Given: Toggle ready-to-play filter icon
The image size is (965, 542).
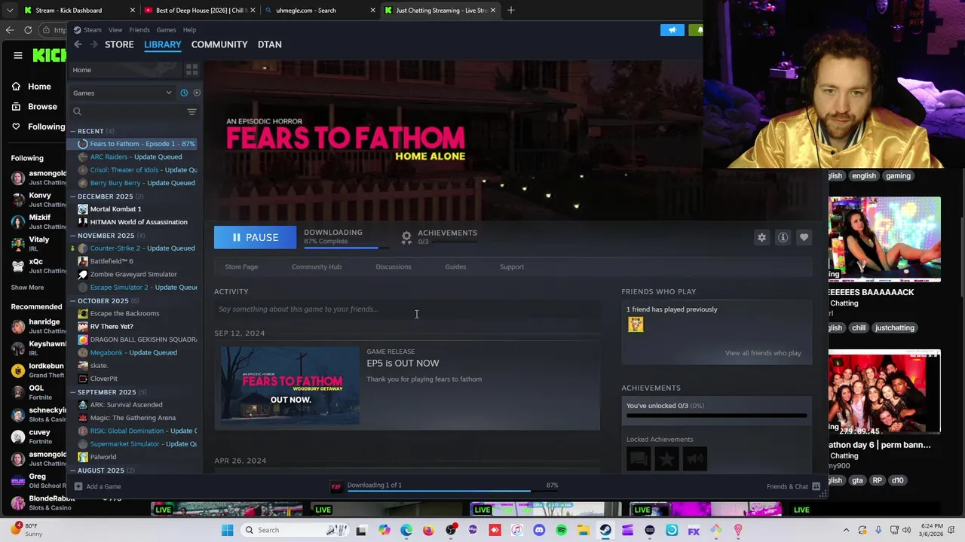Looking at the screenshot, I should pos(197,93).
